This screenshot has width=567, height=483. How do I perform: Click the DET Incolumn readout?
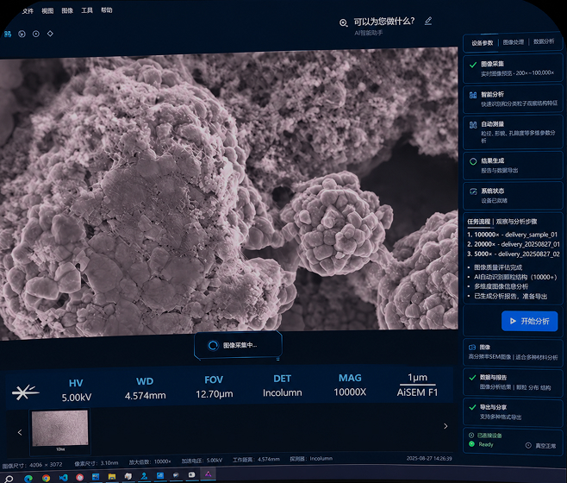tap(282, 386)
